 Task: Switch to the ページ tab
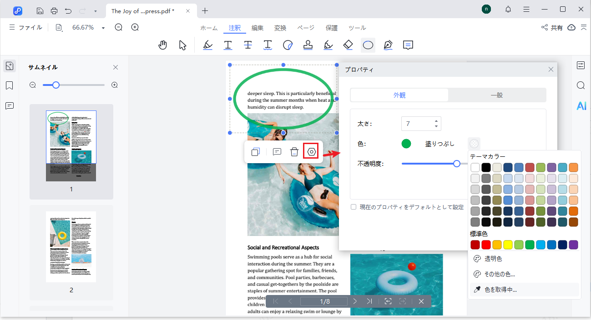(x=306, y=28)
